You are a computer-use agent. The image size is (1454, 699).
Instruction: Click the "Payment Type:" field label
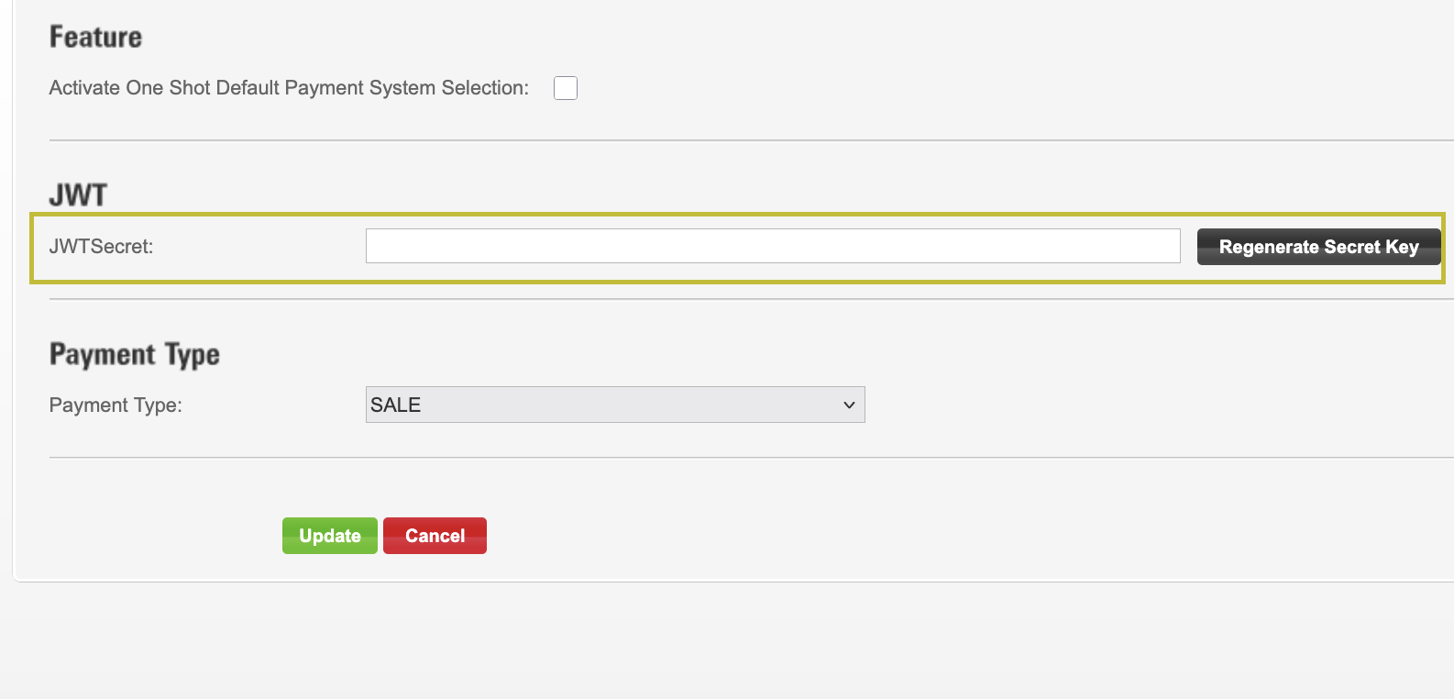point(116,405)
